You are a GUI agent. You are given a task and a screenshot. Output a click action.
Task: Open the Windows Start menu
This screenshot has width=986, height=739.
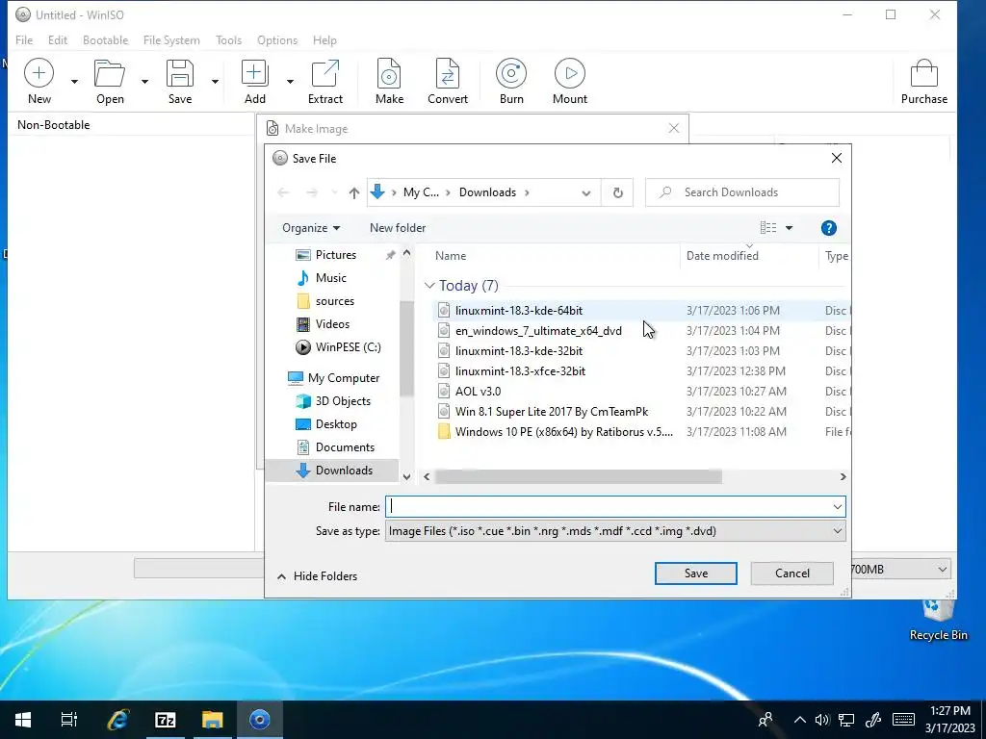tap(23, 720)
